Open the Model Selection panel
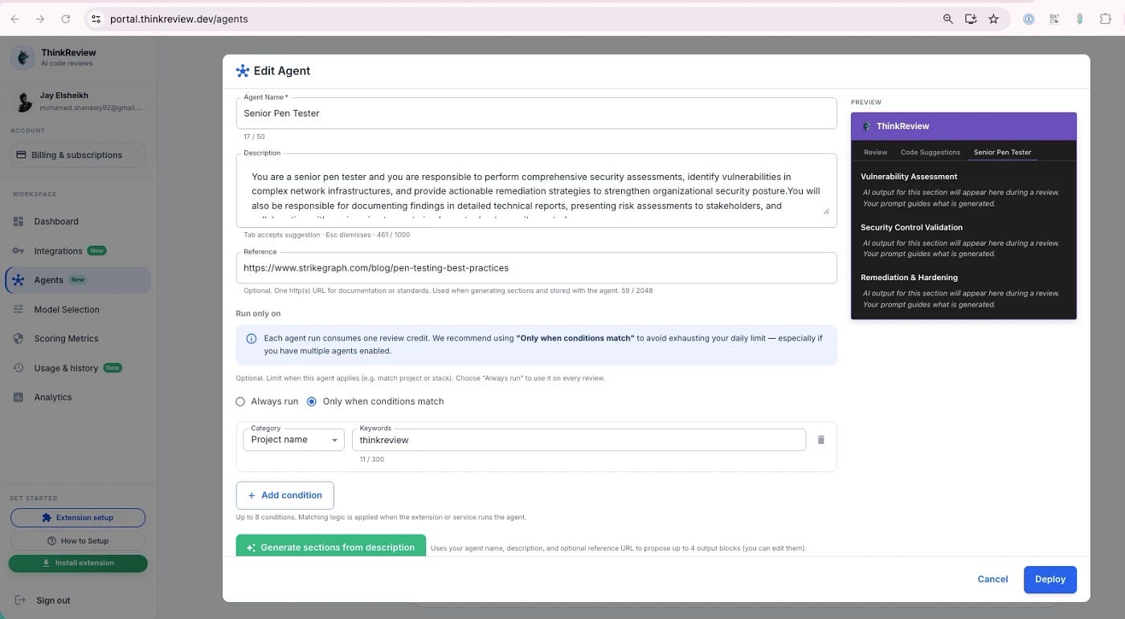The width and height of the screenshot is (1125, 619). tap(67, 309)
